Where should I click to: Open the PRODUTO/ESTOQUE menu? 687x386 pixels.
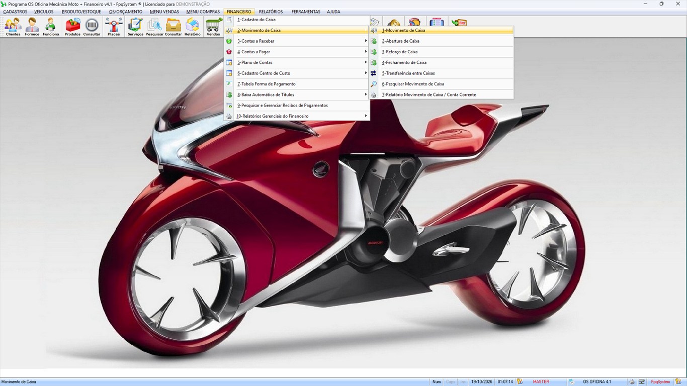(x=81, y=12)
